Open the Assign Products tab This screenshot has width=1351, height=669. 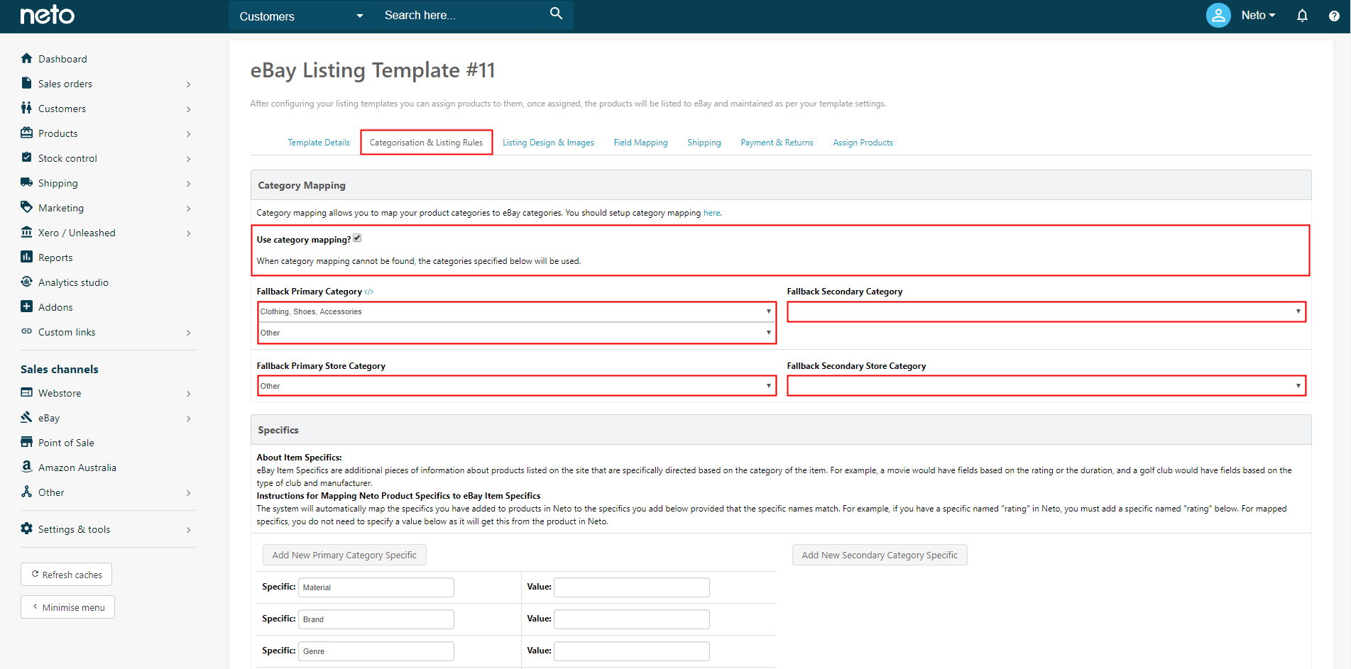pos(863,143)
